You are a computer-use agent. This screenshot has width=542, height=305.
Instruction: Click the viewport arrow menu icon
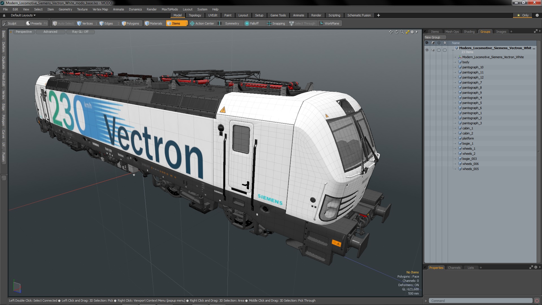(x=417, y=32)
